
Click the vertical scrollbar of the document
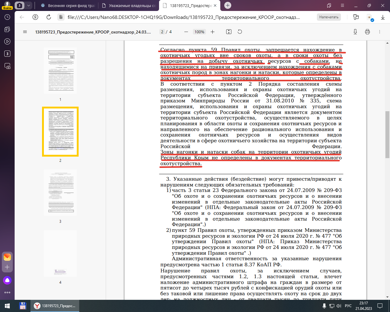387,134
